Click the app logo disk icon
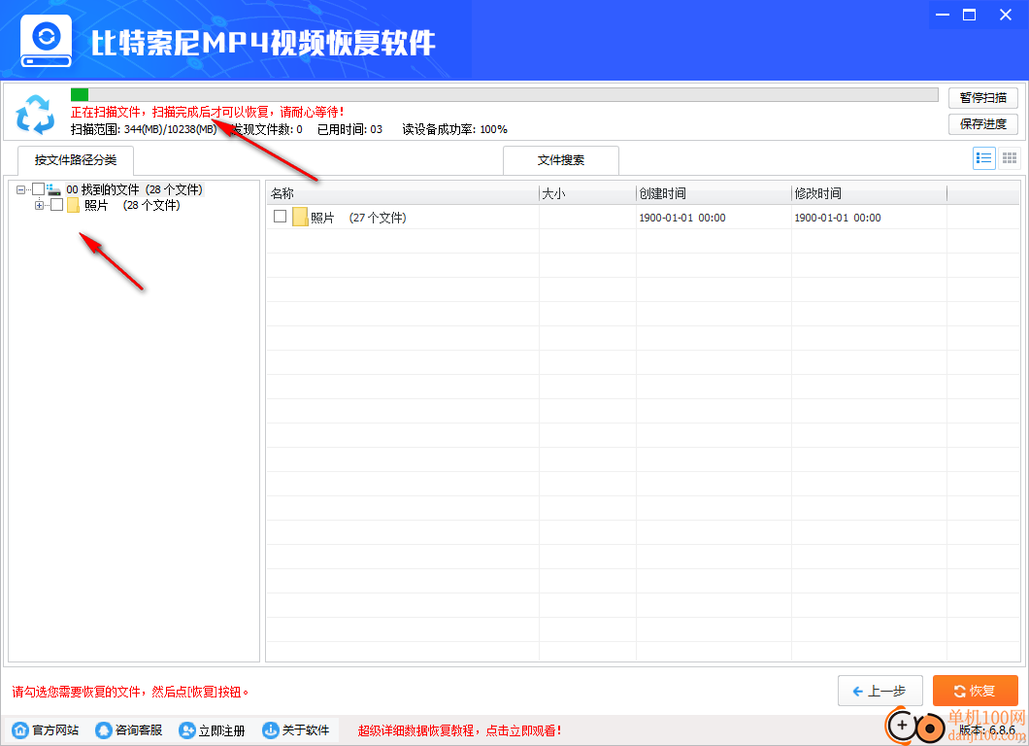 pos(46,41)
